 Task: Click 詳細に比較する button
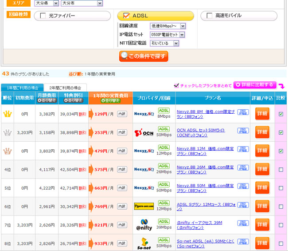[x=255, y=85]
